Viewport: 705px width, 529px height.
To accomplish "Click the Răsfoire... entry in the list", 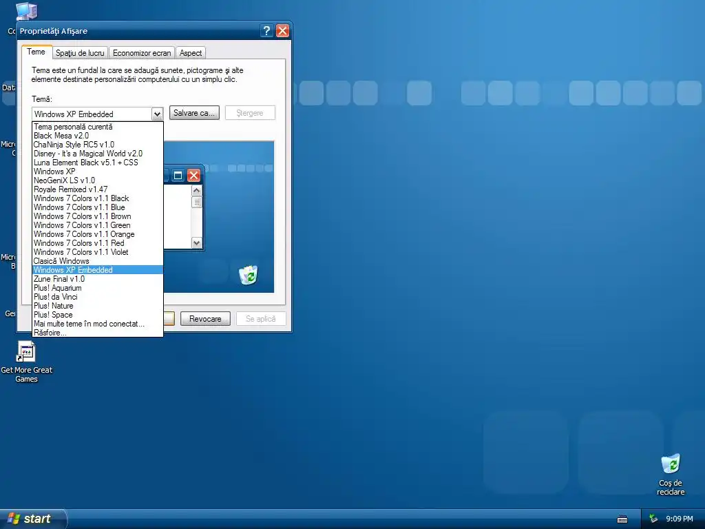I will coord(98,333).
